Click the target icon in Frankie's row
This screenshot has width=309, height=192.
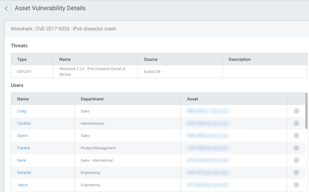tap(296, 148)
